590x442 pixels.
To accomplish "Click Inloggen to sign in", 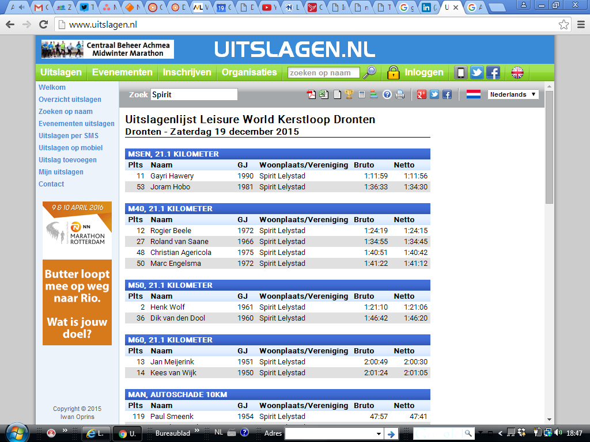I will tap(424, 73).
